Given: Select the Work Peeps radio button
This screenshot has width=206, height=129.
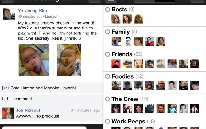Looking at the screenshot, I should pos(107,121).
